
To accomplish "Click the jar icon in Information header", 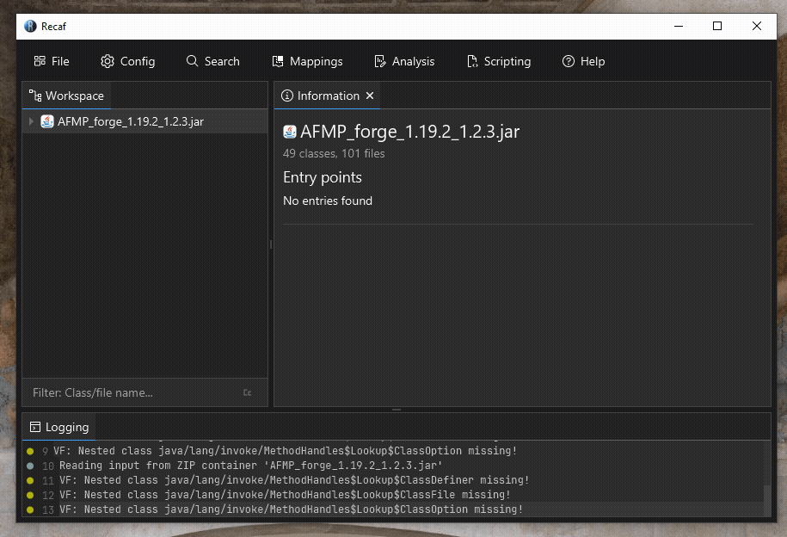I will click(x=290, y=132).
